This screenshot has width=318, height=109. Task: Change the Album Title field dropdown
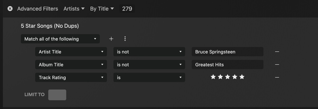(x=71, y=65)
